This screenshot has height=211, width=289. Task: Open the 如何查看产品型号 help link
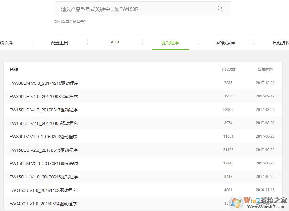(x=70, y=21)
